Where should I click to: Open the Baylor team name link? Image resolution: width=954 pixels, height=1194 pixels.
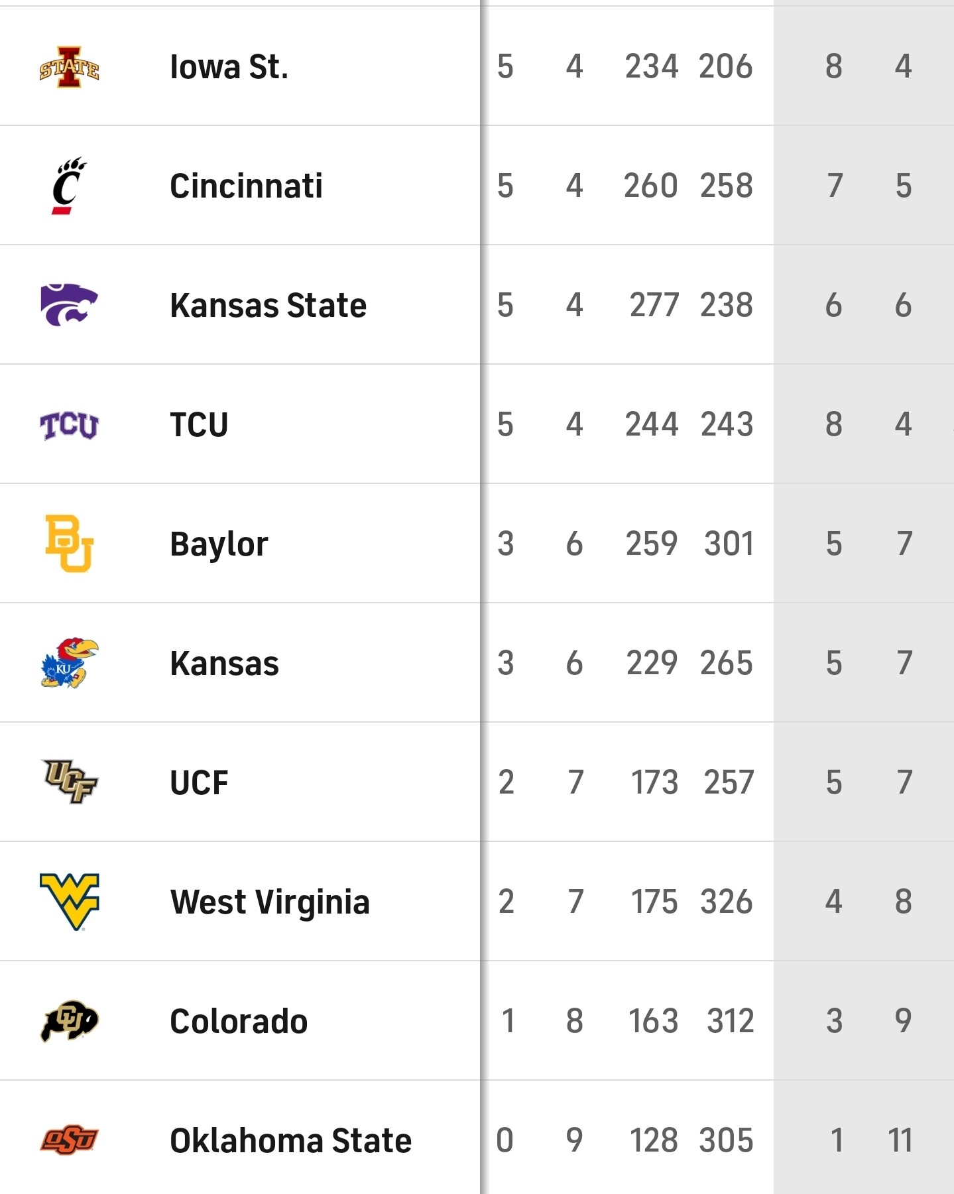click(x=219, y=544)
